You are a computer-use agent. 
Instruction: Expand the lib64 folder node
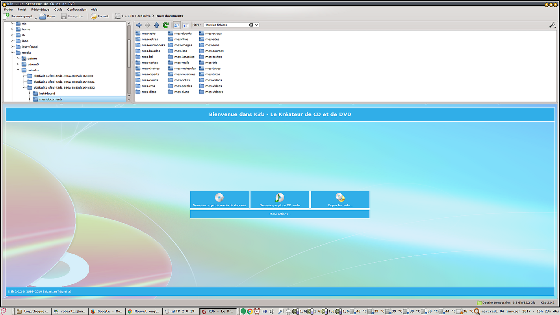coord(12,41)
